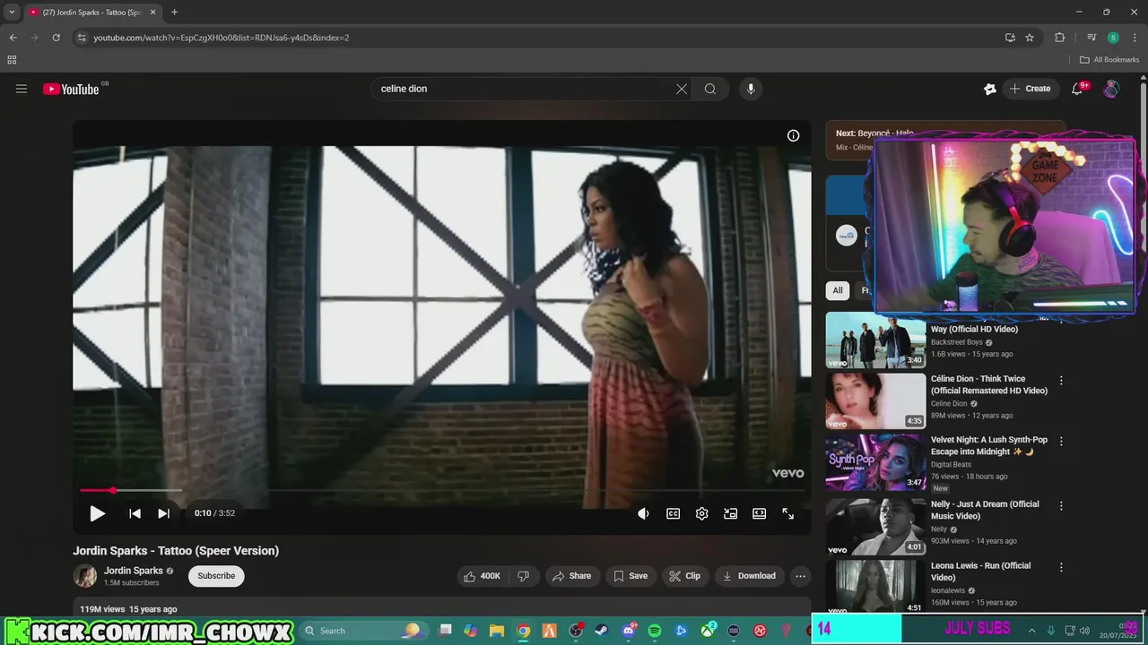Enter full screen mode
This screenshot has height=645, width=1148.
click(x=787, y=513)
